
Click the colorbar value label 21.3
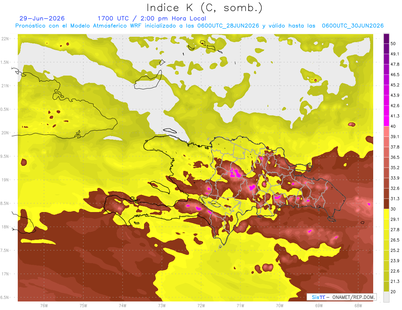click(x=395, y=282)
